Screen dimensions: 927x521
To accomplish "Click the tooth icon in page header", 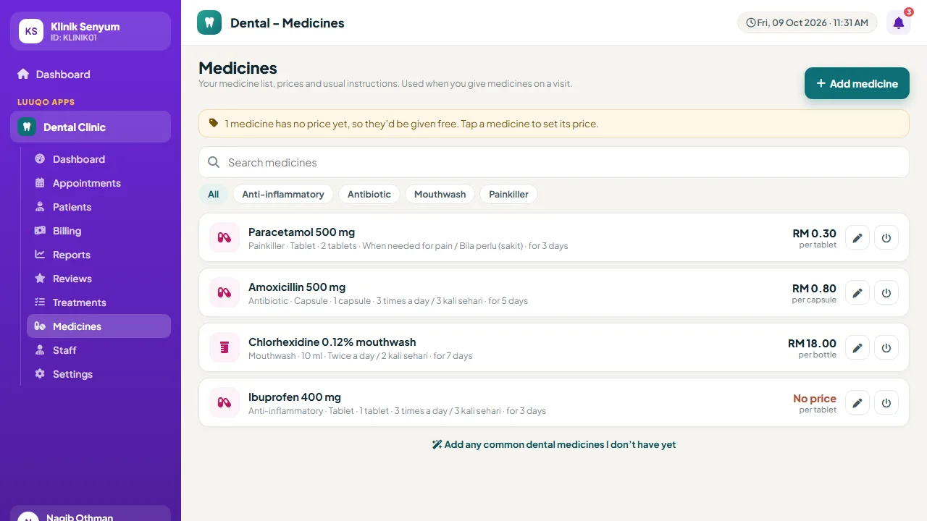I will (209, 22).
